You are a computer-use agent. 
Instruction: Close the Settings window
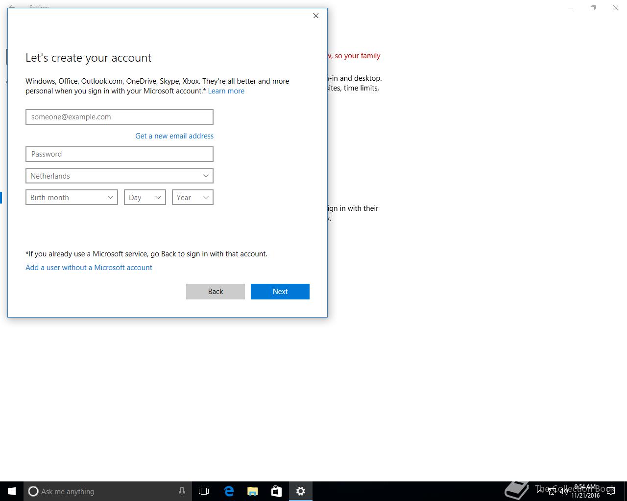(x=616, y=8)
